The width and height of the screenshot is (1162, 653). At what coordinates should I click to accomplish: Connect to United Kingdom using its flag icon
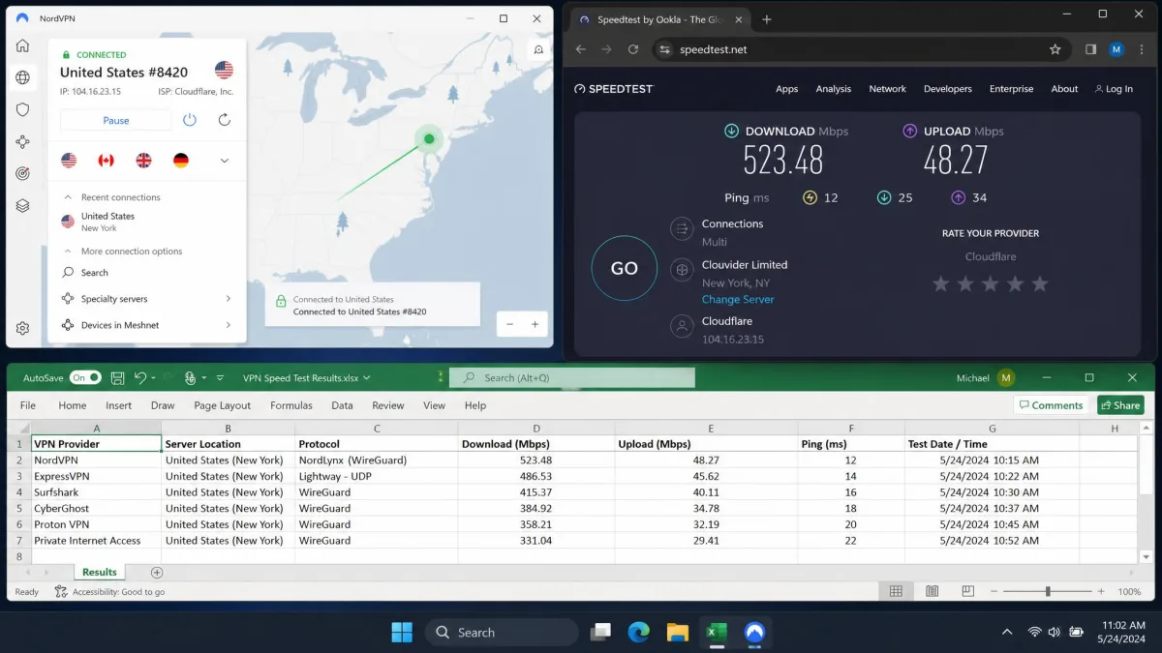pyautogui.click(x=143, y=161)
